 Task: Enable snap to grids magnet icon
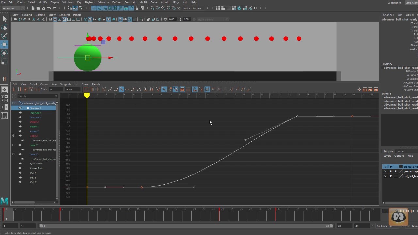pyautogui.click(x=153, y=8)
